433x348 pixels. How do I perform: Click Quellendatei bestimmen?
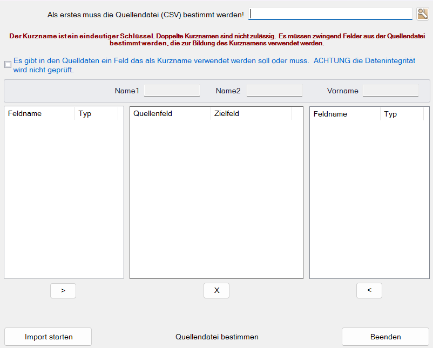click(216, 337)
